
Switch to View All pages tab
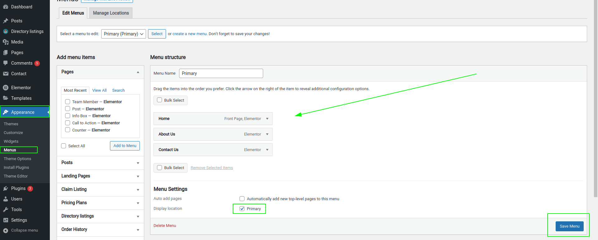pyautogui.click(x=99, y=90)
